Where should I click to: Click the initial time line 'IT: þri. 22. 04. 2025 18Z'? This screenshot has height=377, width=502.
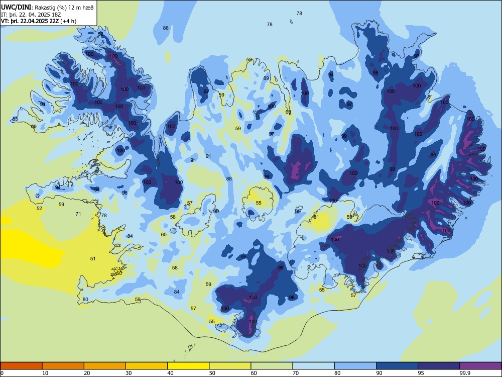coord(32,14)
